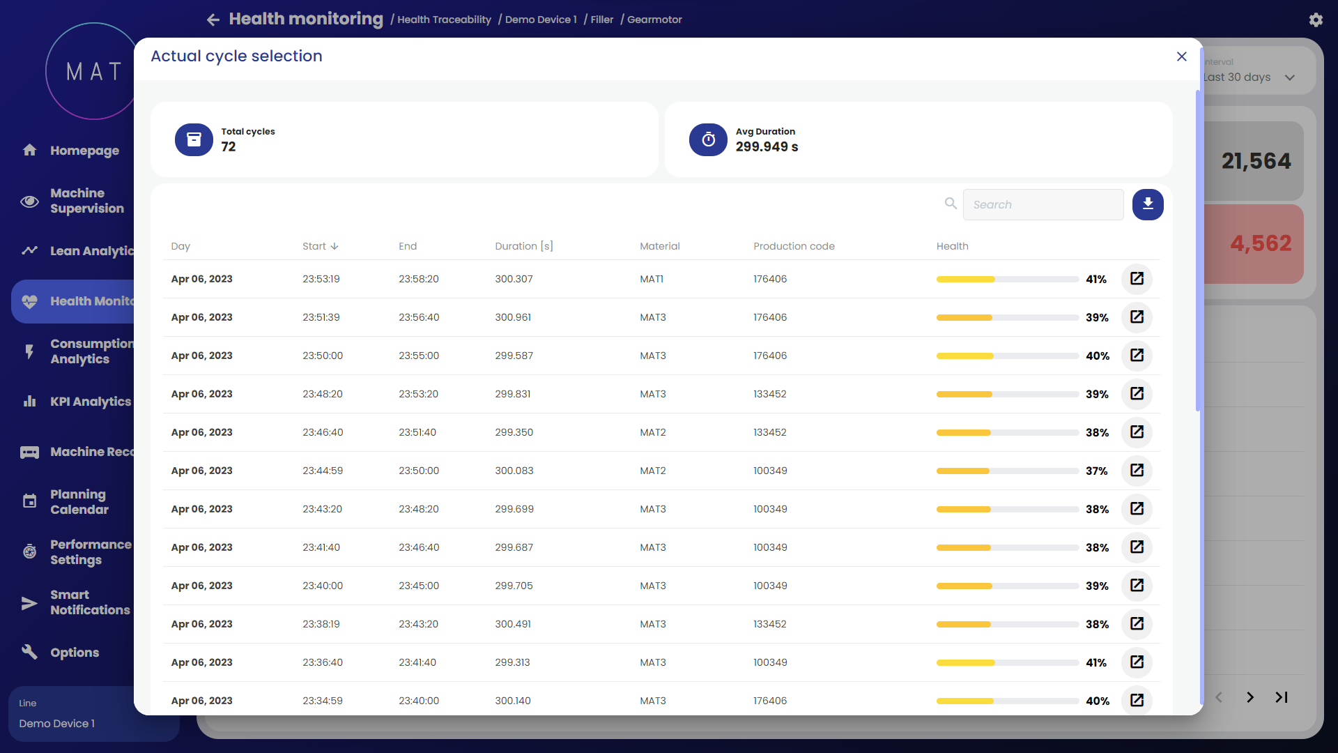Viewport: 1338px width, 753px height.
Task: Open Homepage from the sidebar
Action: [84, 151]
